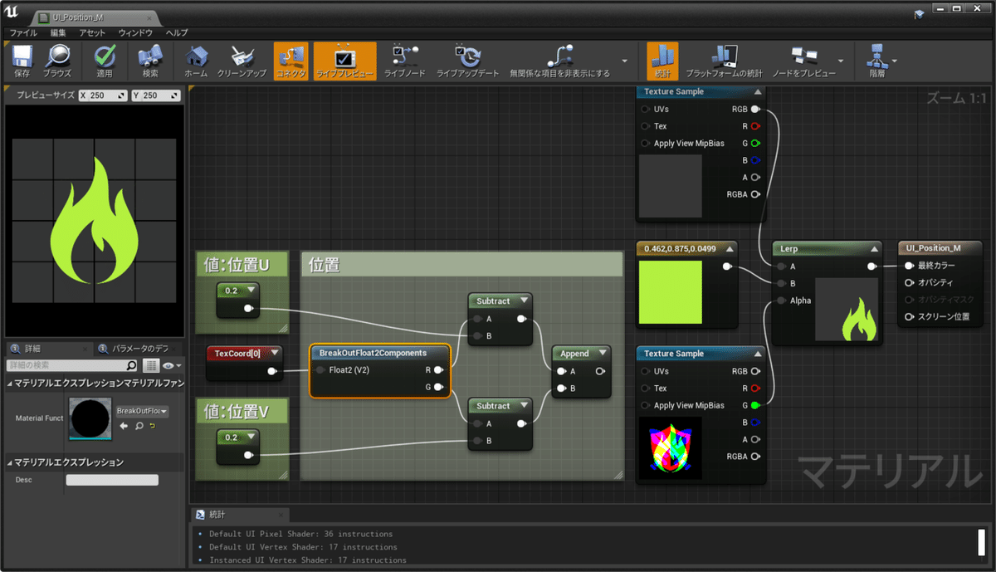The width and height of the screenshot is (996, 572).
Task: Click the Lerp node flame preview thumbnail
Action: pos(847,309)
